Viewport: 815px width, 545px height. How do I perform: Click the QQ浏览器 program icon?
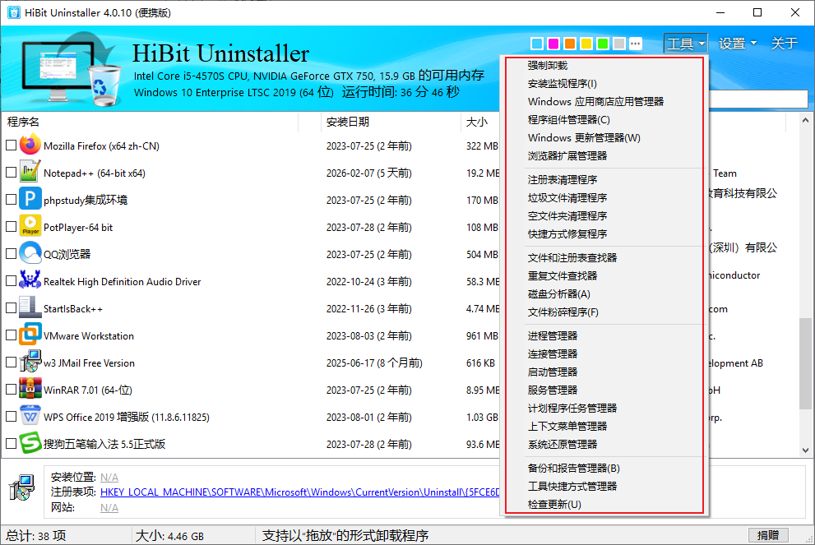(x=30, y=254)
